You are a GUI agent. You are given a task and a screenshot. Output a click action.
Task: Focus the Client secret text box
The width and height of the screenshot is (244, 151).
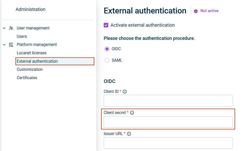click(x=168, y=122)
